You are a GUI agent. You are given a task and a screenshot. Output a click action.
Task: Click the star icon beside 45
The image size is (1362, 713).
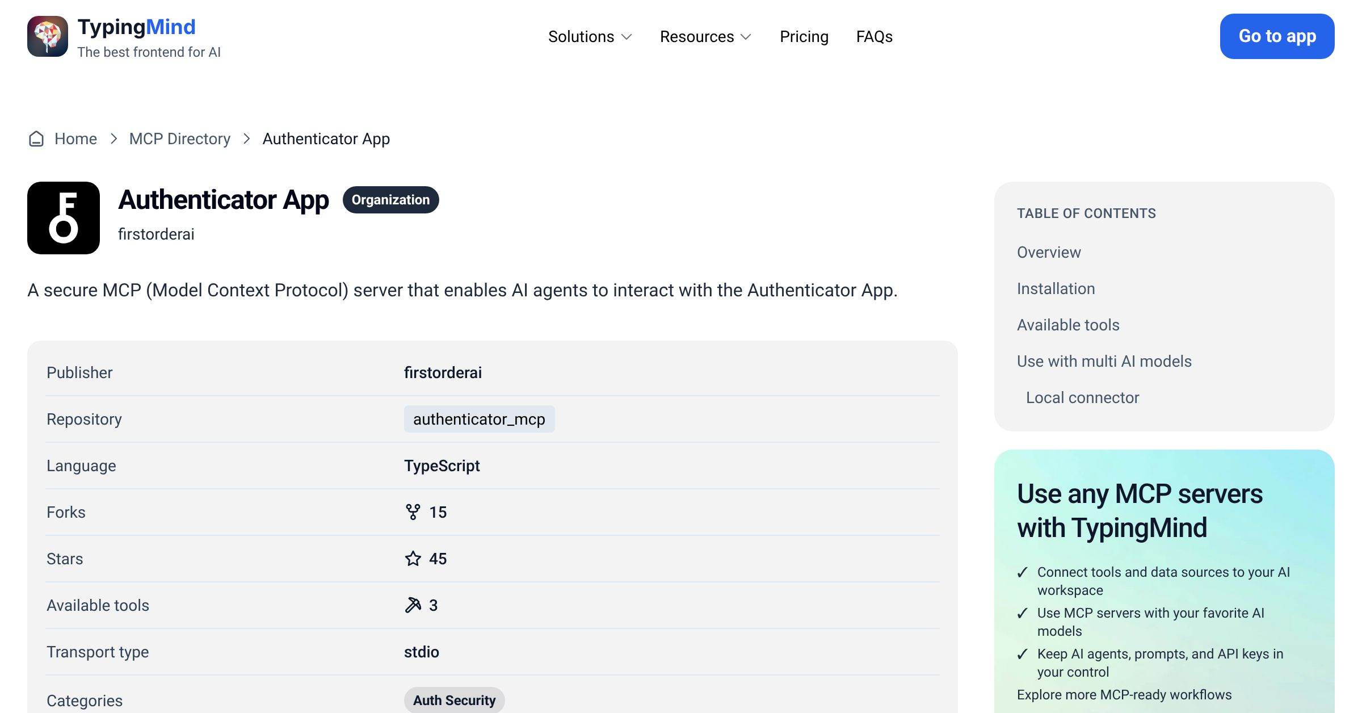click(x=413, y=559)
